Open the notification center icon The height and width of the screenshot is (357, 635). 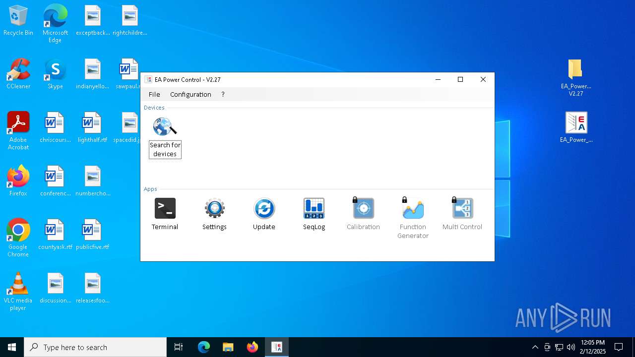619,347
